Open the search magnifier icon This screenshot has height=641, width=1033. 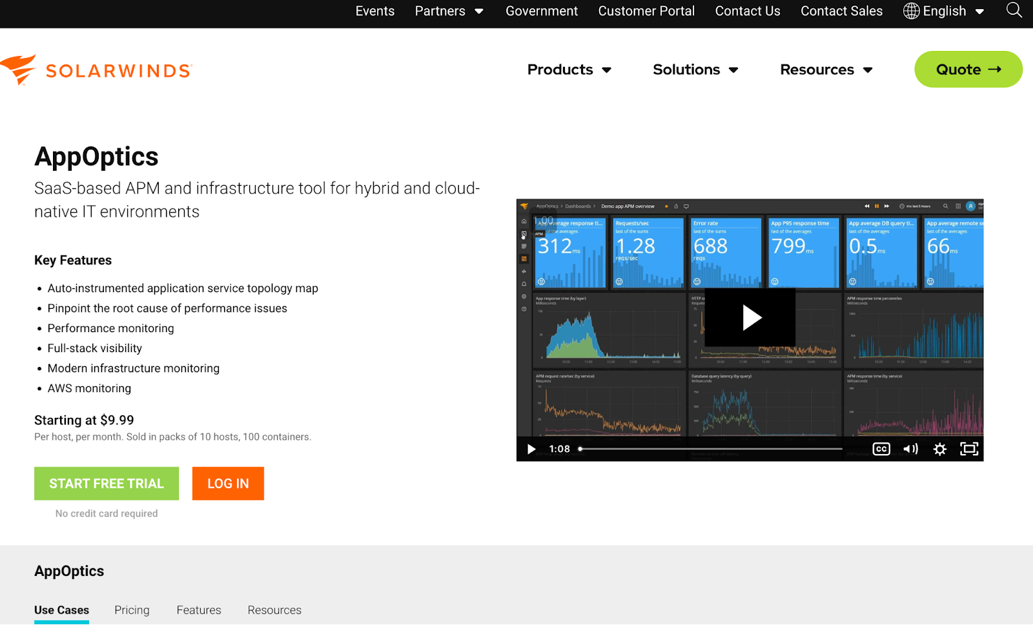point(1014,10)
